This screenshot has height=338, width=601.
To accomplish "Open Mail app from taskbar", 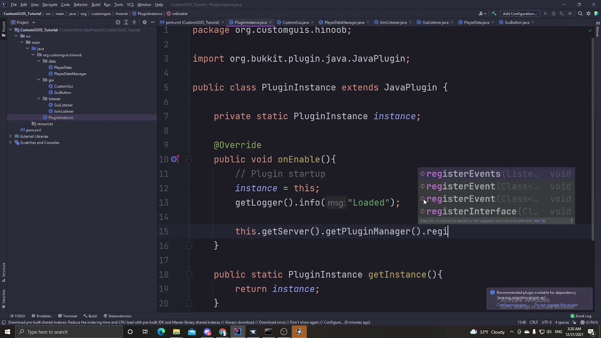I will point(192,332).
